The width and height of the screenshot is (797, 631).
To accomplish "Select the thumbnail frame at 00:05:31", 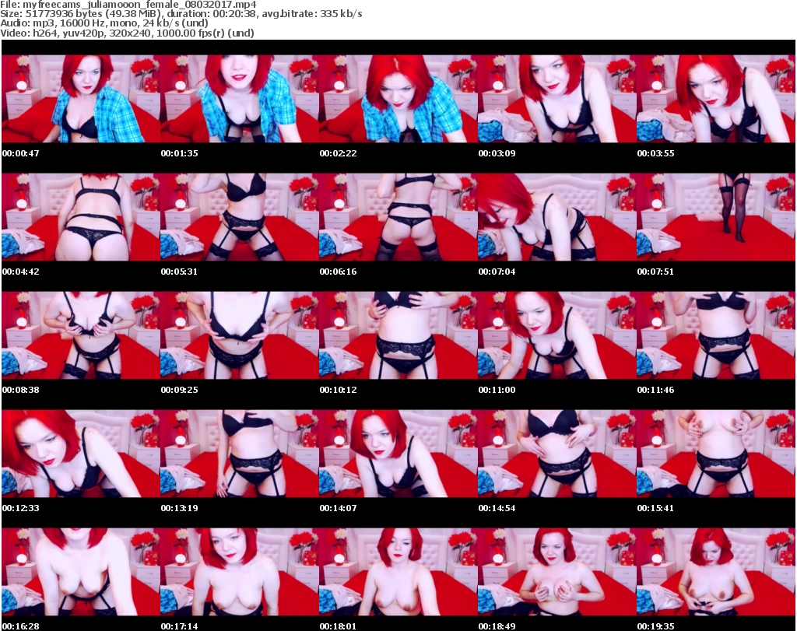I will [x=240, y=217].
